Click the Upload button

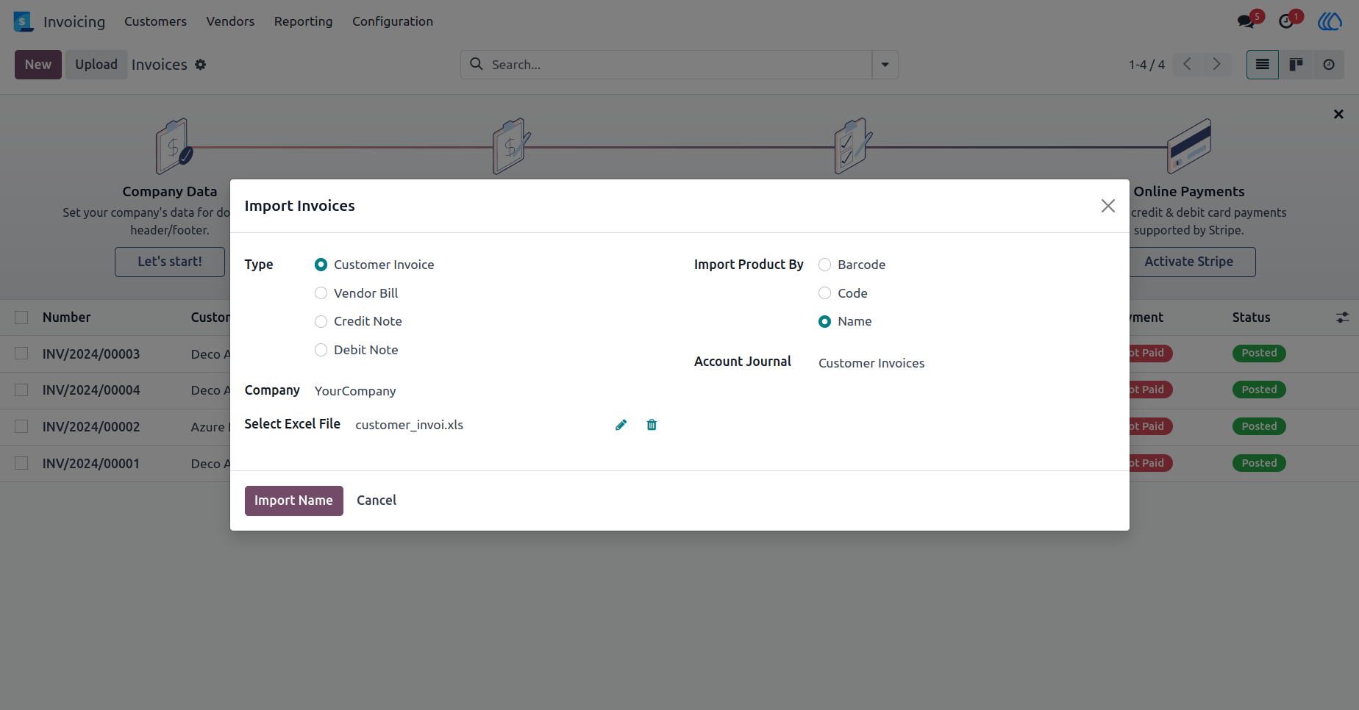click(96, 65)
